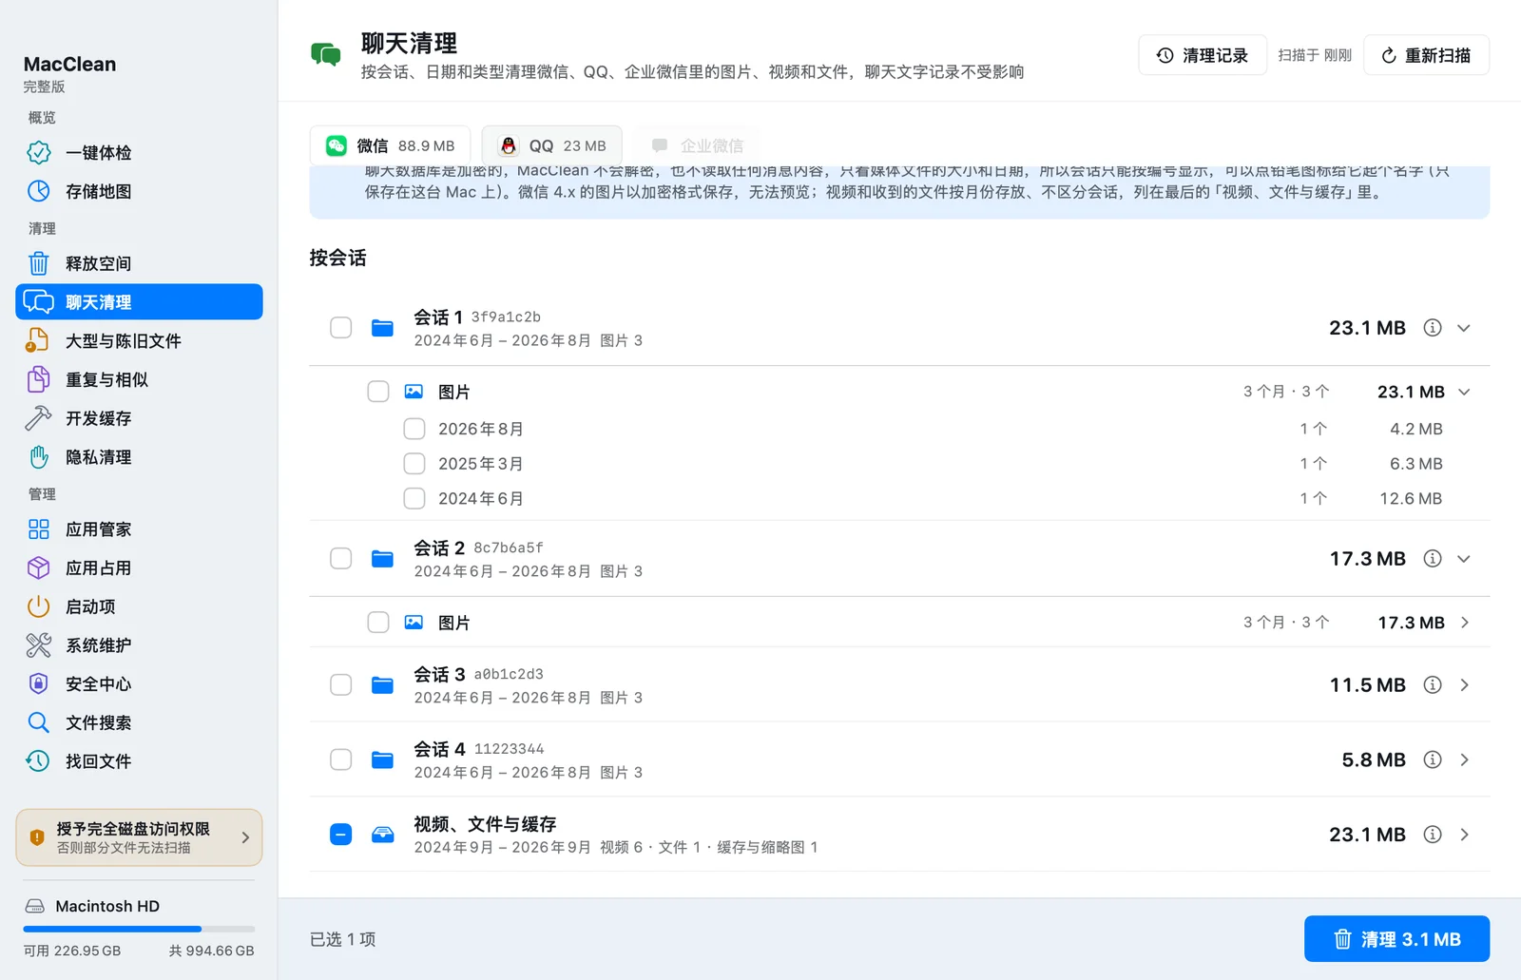1521x980 pixels.
Task: Click the 开发缓存 hammer icon
Action: pyautogui.click(x=39, y=418)
